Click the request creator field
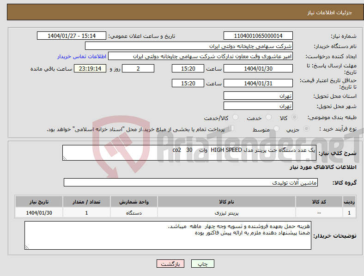Screen dimensions: 364x276 (x=200, y=56)
